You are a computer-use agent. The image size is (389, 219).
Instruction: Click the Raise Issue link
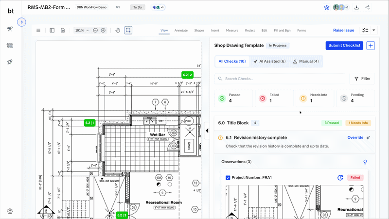[x=344, y=30]
